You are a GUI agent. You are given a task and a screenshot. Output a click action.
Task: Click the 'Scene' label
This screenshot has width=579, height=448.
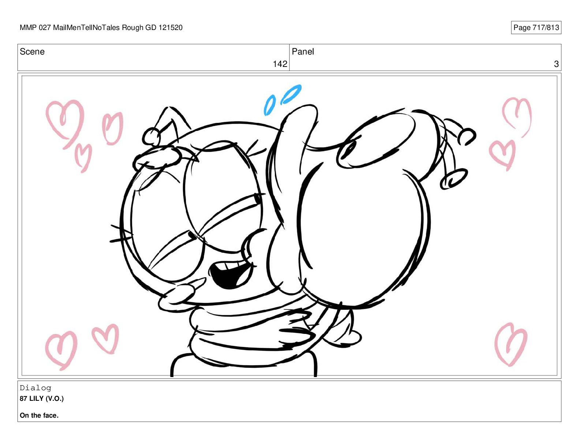tap(32, 52)
